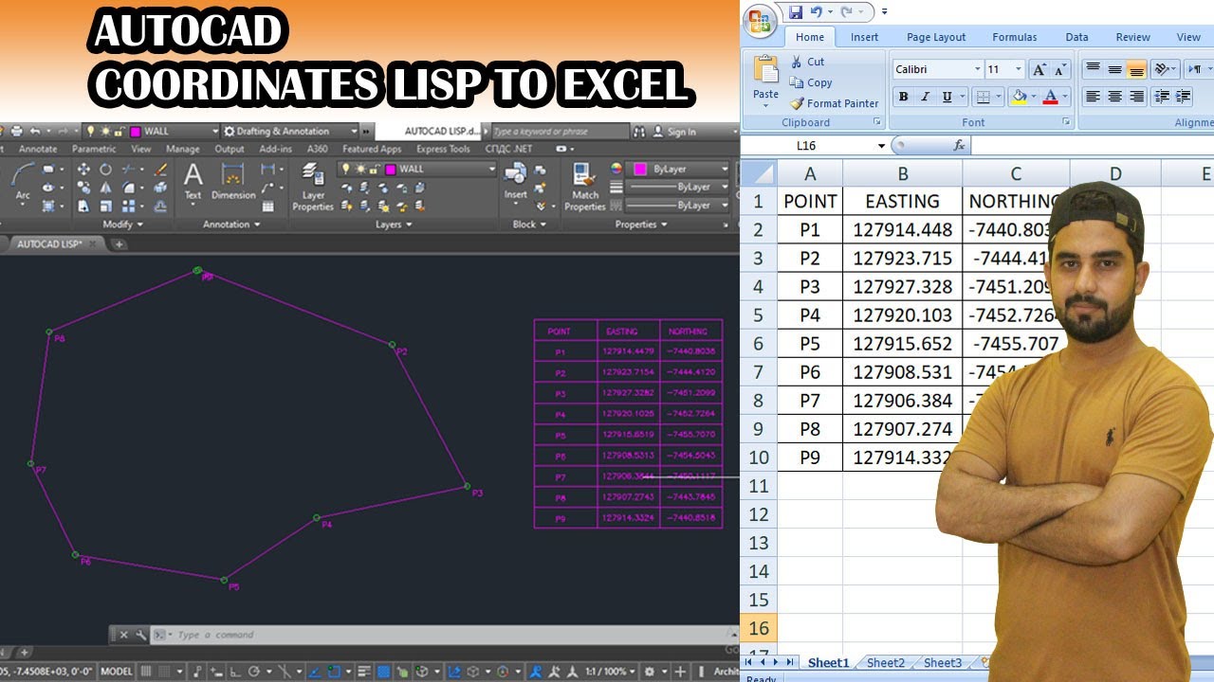Open the Excel Review tab
The height and width of the screenshot is (682, 1214).
coord(1132,37)
